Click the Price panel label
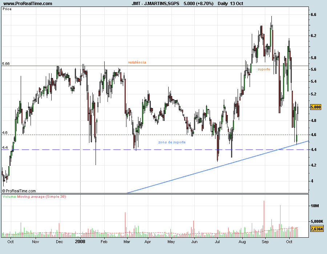The image size is (327, 254). tap(7, 9)
